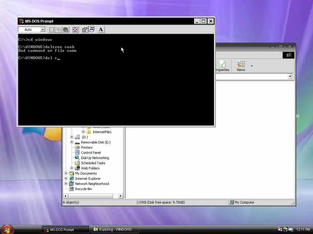The image size is (313, 234).
Task: Open the Views dropdown arrow
Action: [252, 66]
